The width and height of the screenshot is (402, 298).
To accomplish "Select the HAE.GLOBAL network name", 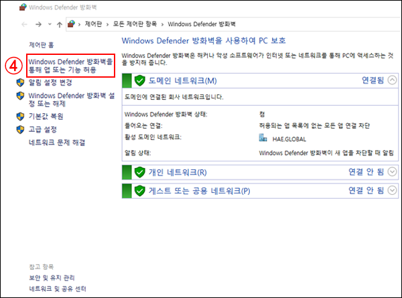I will (x=289, y=139).
